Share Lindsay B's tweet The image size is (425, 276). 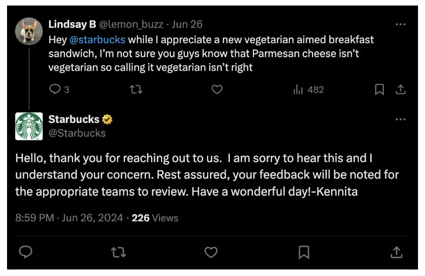(400, 89)
